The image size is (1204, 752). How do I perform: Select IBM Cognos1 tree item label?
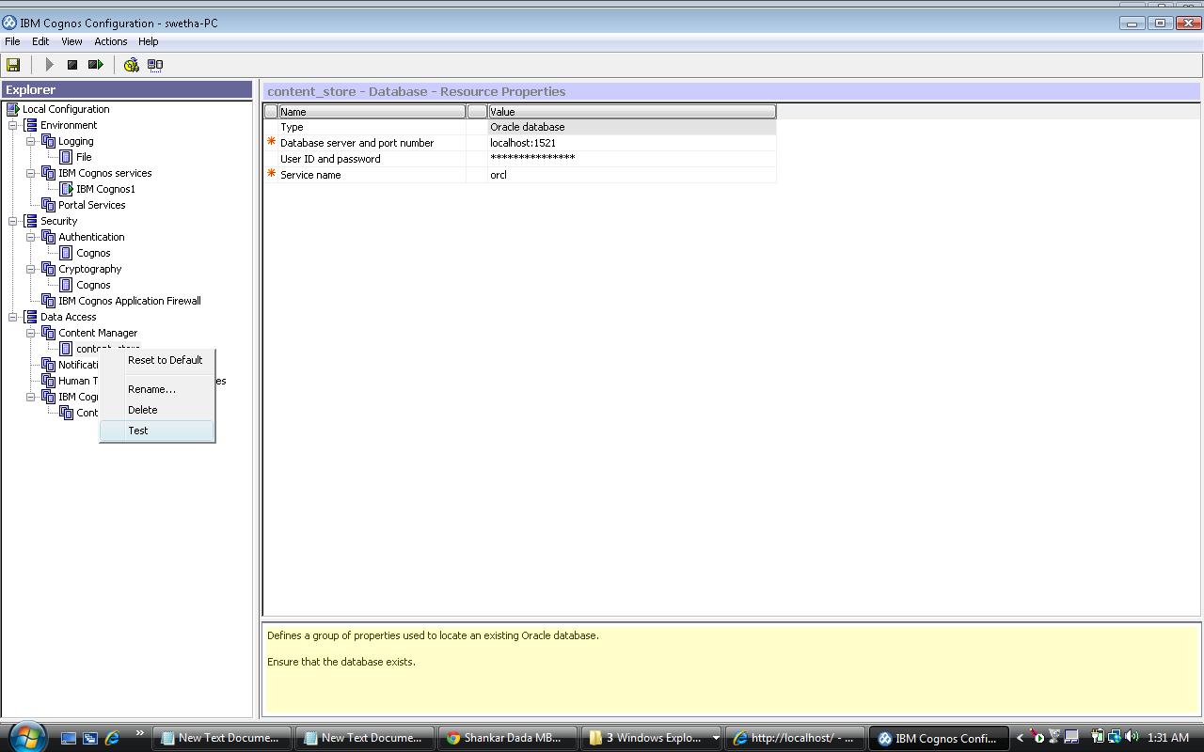[105, 189]
